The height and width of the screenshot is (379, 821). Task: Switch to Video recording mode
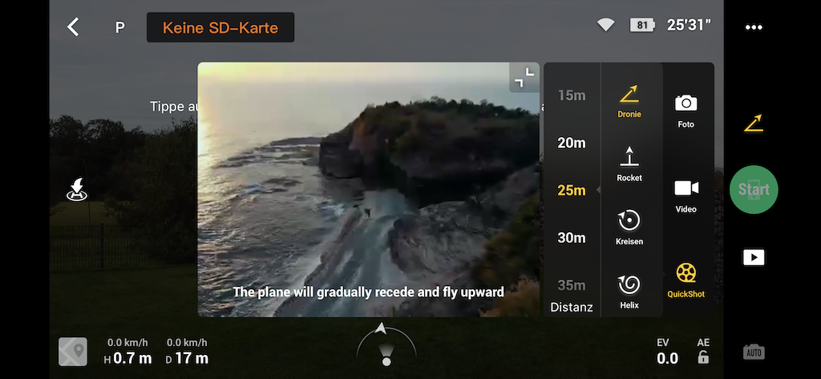[x=686, y=196]
